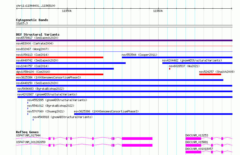Open the nsv483000 (Iafrate2004) label link

35,43
